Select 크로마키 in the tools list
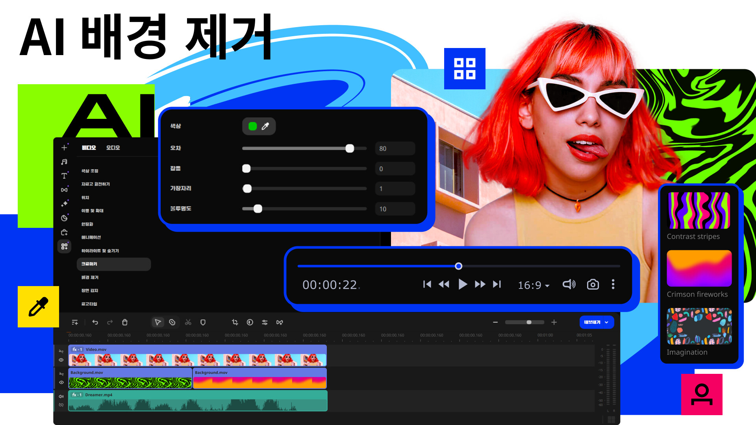Viewport: 756px width, 425px height. click(x=114, y=264)
